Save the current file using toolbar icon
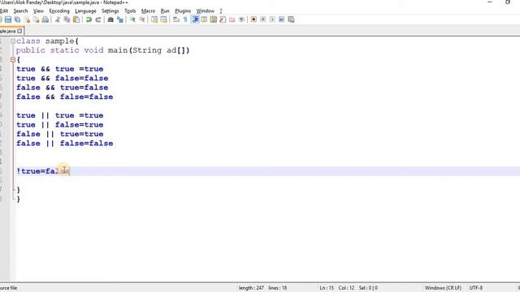The image size is (520, 292). click(x=8, y=19)
